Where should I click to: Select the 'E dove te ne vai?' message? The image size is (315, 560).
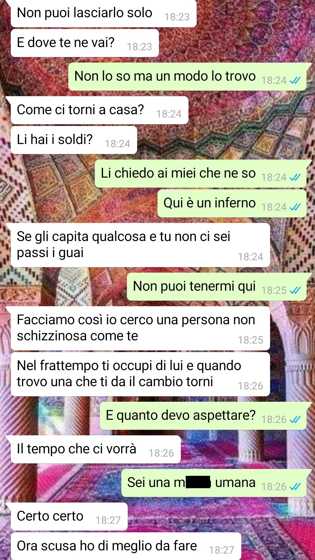[85, 43]
